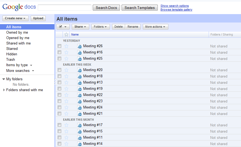
Task: Click the Google docs logo
Action: pos(19,7)
